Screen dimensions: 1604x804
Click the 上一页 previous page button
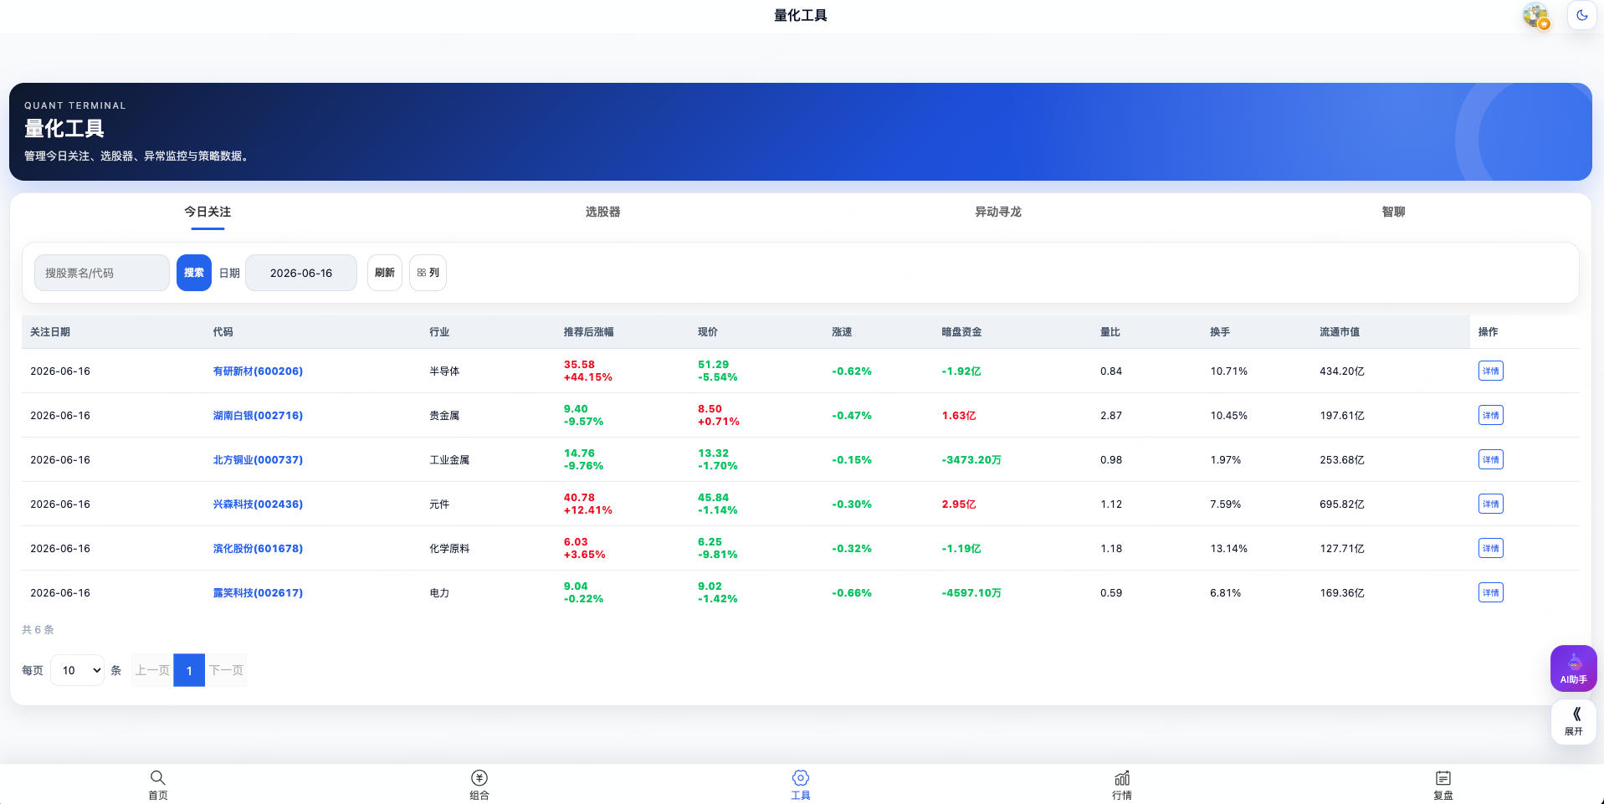coord(152,670)
